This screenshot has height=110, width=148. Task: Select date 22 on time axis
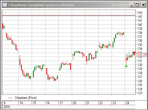coord(101,103)
